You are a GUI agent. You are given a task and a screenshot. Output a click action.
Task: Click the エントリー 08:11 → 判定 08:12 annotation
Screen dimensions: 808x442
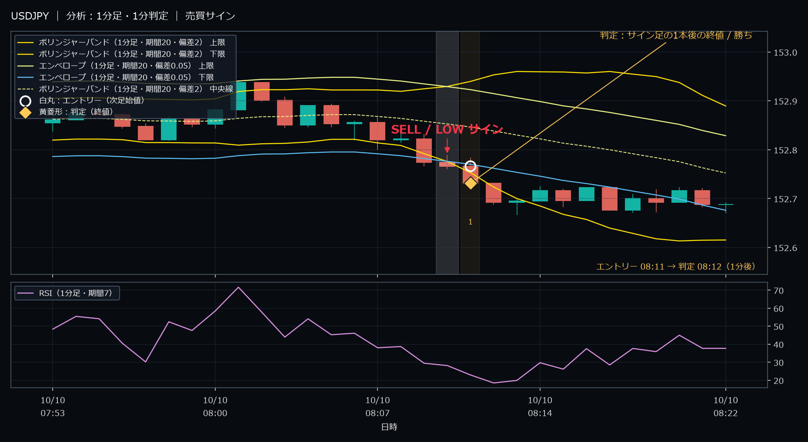[x=675, y=266]
